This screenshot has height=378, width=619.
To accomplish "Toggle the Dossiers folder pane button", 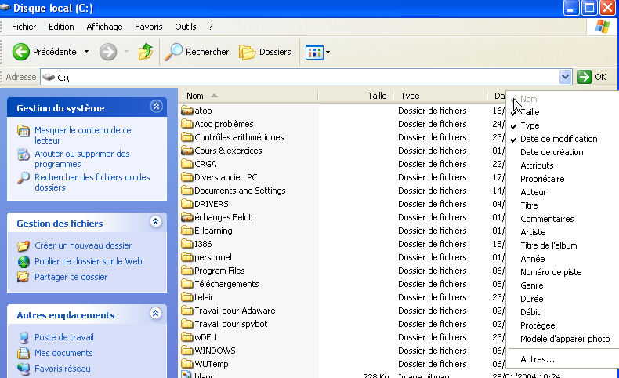I will point(266,52).
